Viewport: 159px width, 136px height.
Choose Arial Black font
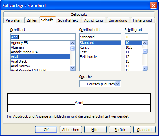(40, 61)
